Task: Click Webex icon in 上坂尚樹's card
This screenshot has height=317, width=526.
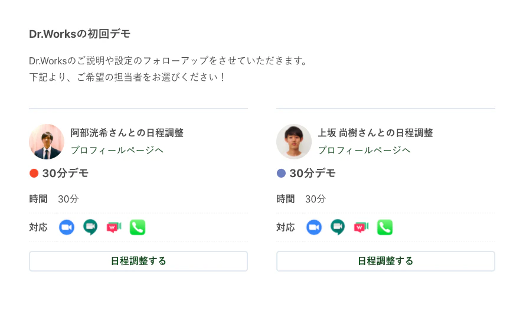Action: pos(361,227)
